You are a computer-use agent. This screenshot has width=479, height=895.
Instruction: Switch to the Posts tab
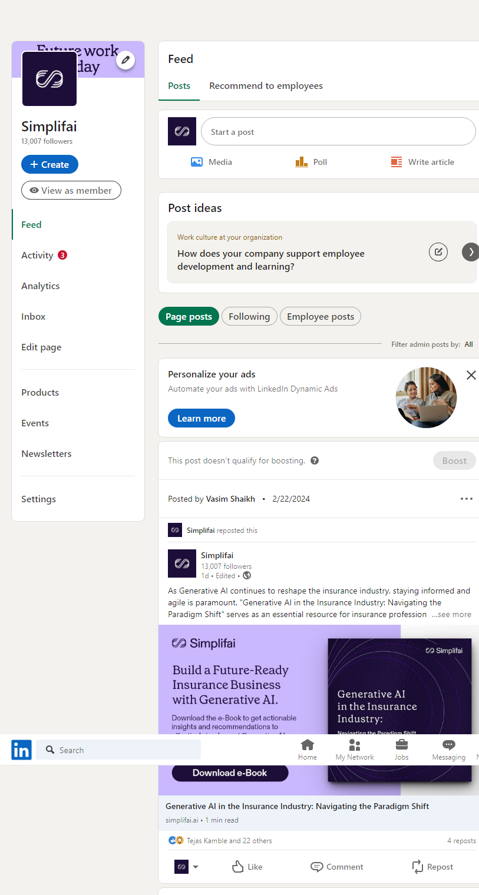[179, 86]
